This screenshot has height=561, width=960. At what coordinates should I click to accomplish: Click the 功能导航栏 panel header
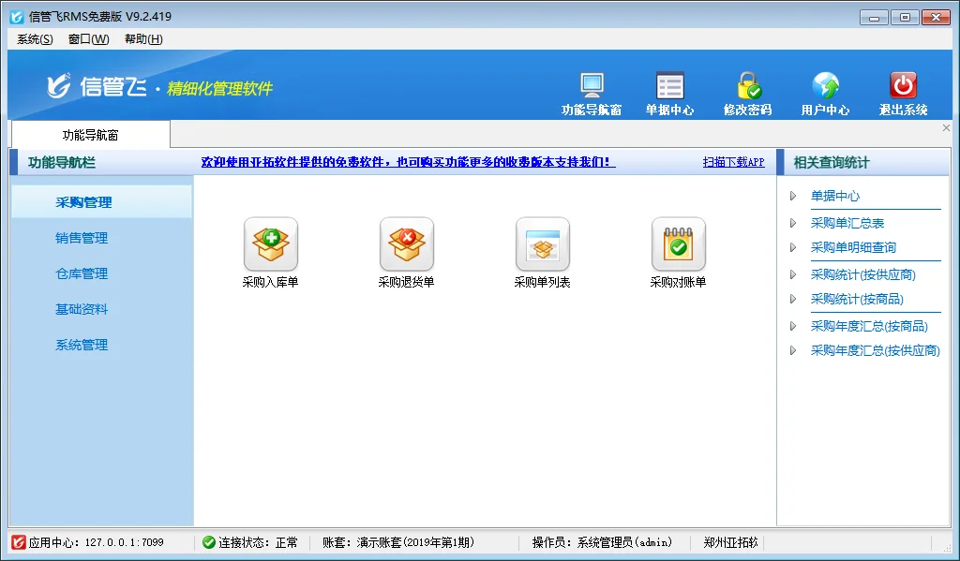[x=101, y=163]
